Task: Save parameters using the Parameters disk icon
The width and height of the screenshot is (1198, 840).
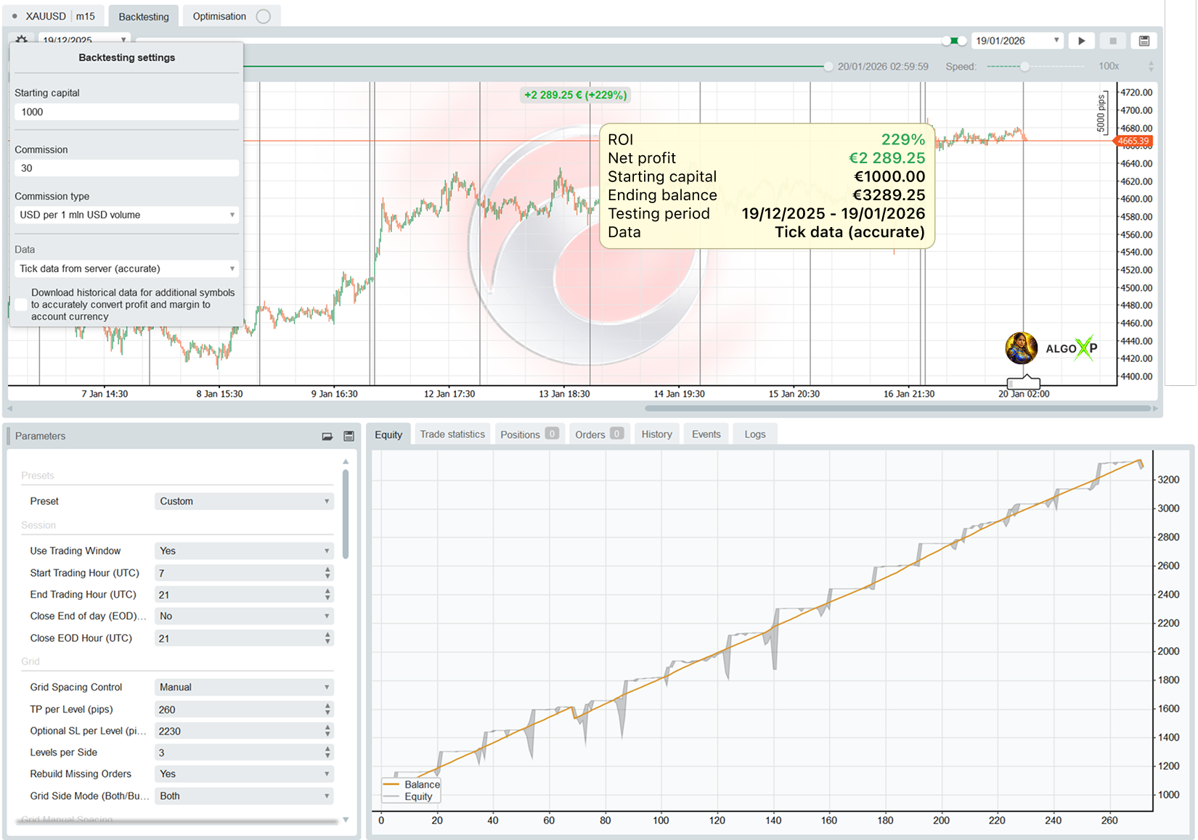Action: 349,436
